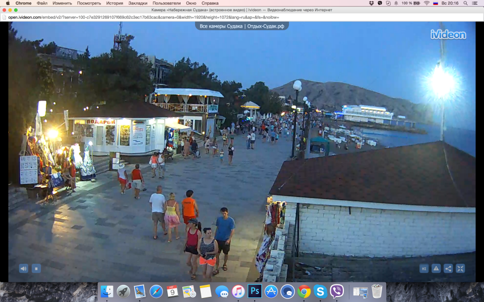
Task: Toggle the HI video quality button
Action: coord(424,268)
